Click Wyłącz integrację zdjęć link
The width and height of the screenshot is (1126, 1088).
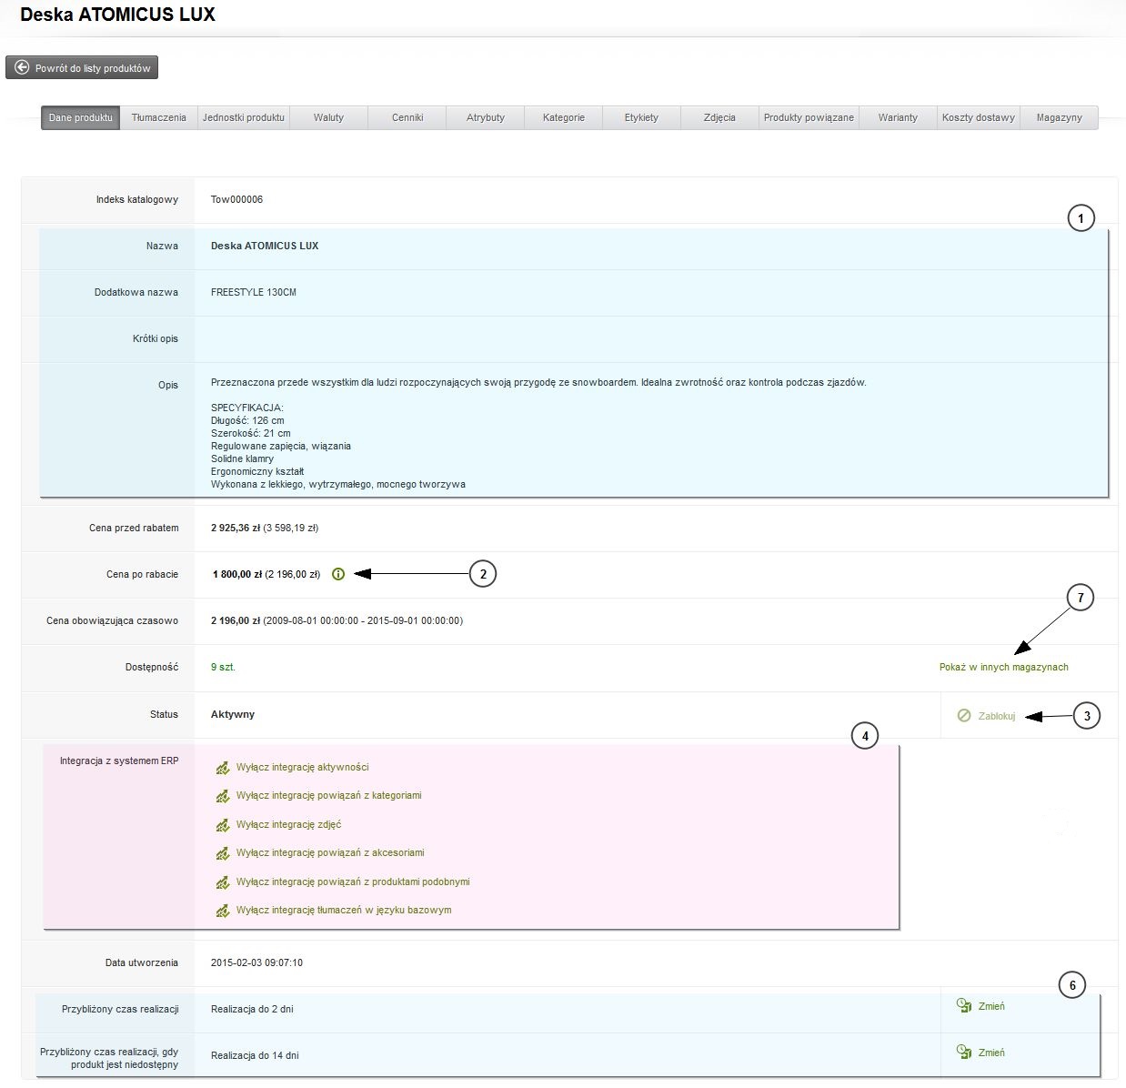289,824
